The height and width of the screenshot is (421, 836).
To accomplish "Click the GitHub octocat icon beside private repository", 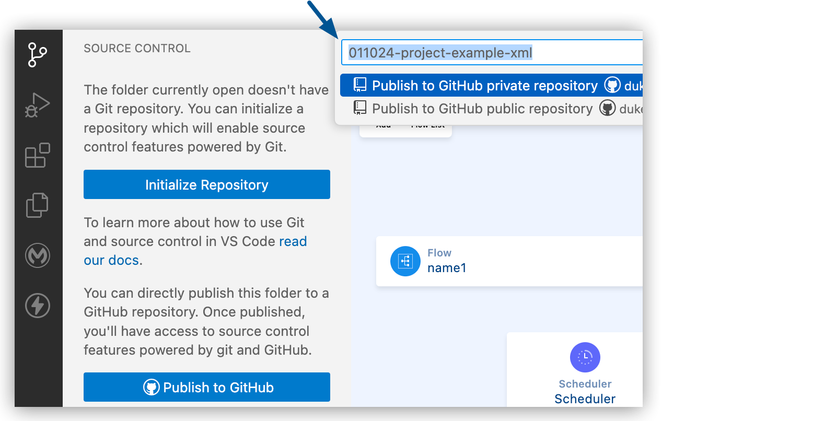I will (x=612, y=85).
